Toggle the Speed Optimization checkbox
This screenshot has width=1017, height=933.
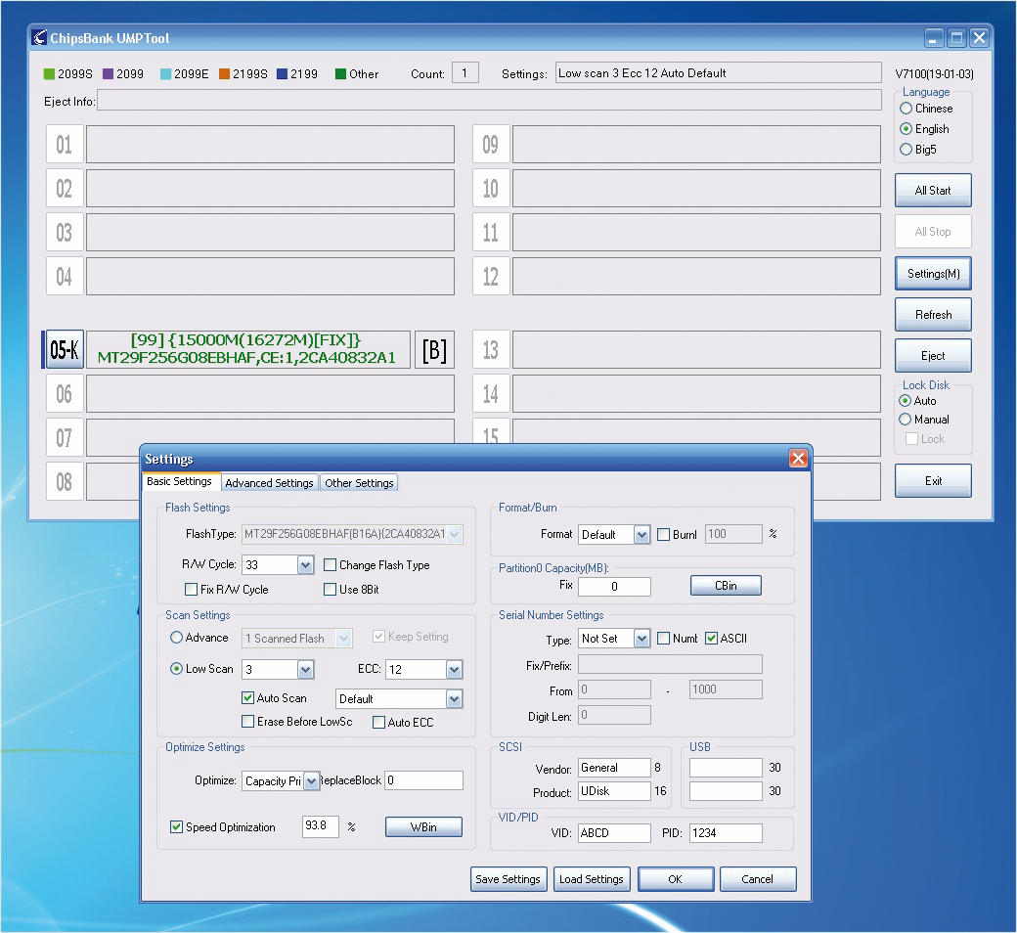tap(176, 827)
